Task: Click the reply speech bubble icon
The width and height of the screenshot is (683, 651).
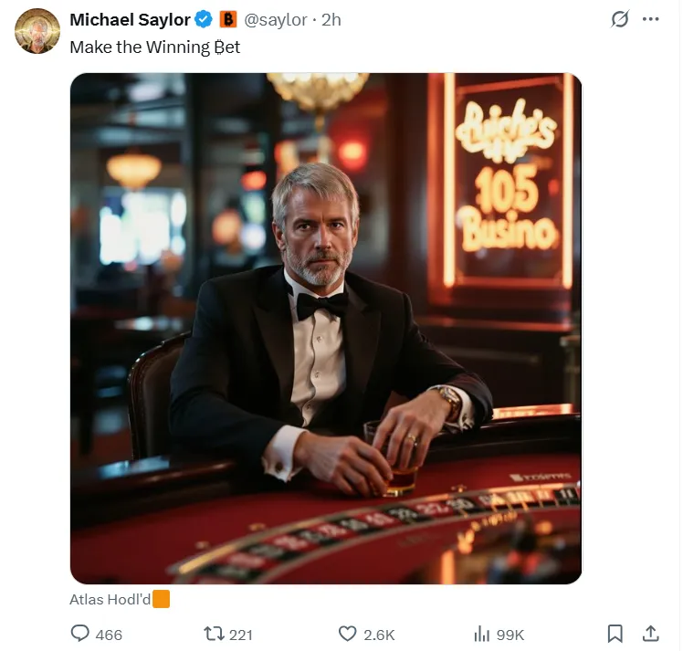Action: point(80,634)
